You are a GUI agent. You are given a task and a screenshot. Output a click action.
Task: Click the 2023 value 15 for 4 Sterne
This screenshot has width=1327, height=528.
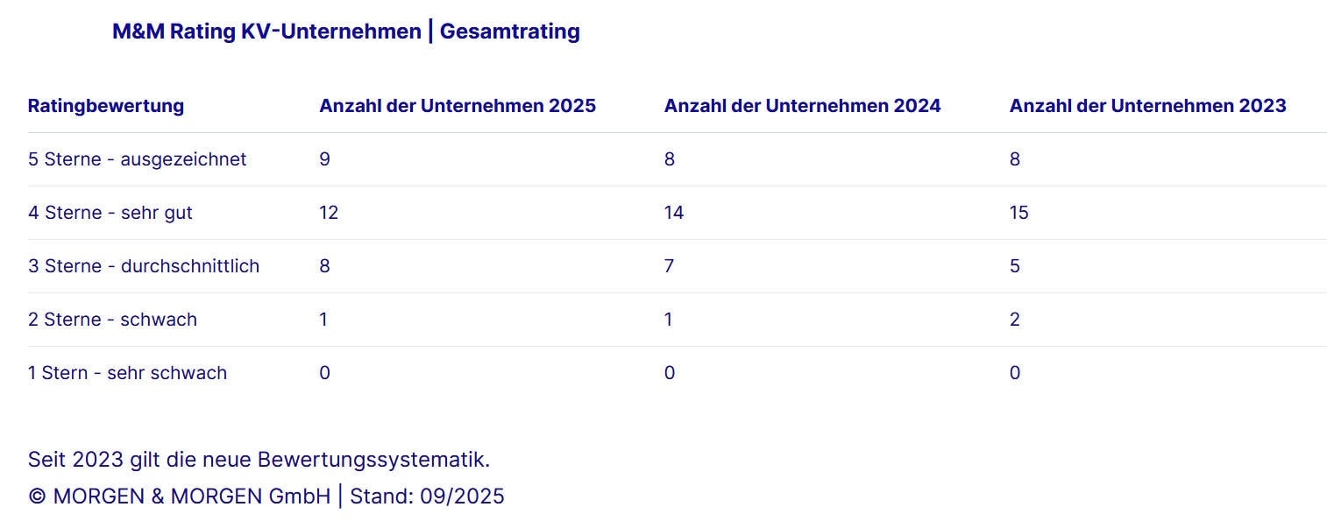[1019, 213]
